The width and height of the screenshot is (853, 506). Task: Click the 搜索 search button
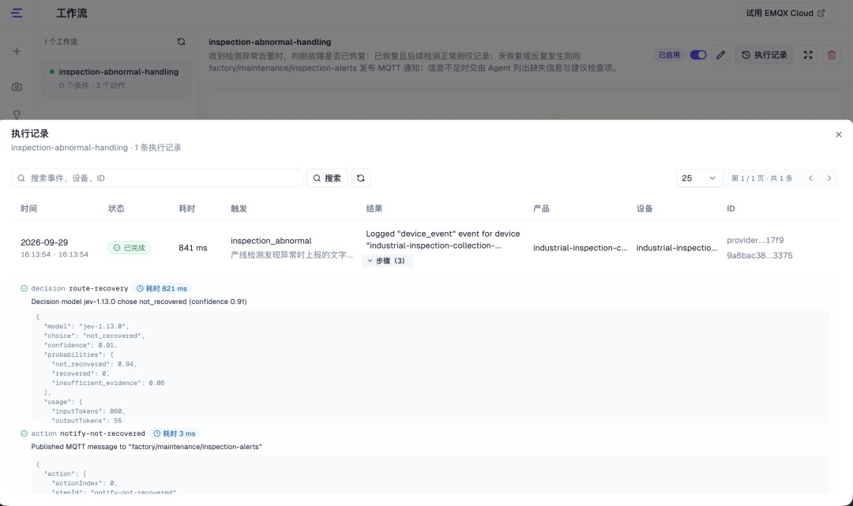point(327,178)
